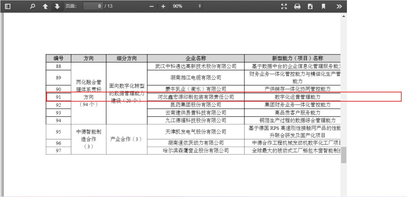Screen dimensions: 407x197
Task: Click row number 95 cell
Action: [x=58, y=132]
